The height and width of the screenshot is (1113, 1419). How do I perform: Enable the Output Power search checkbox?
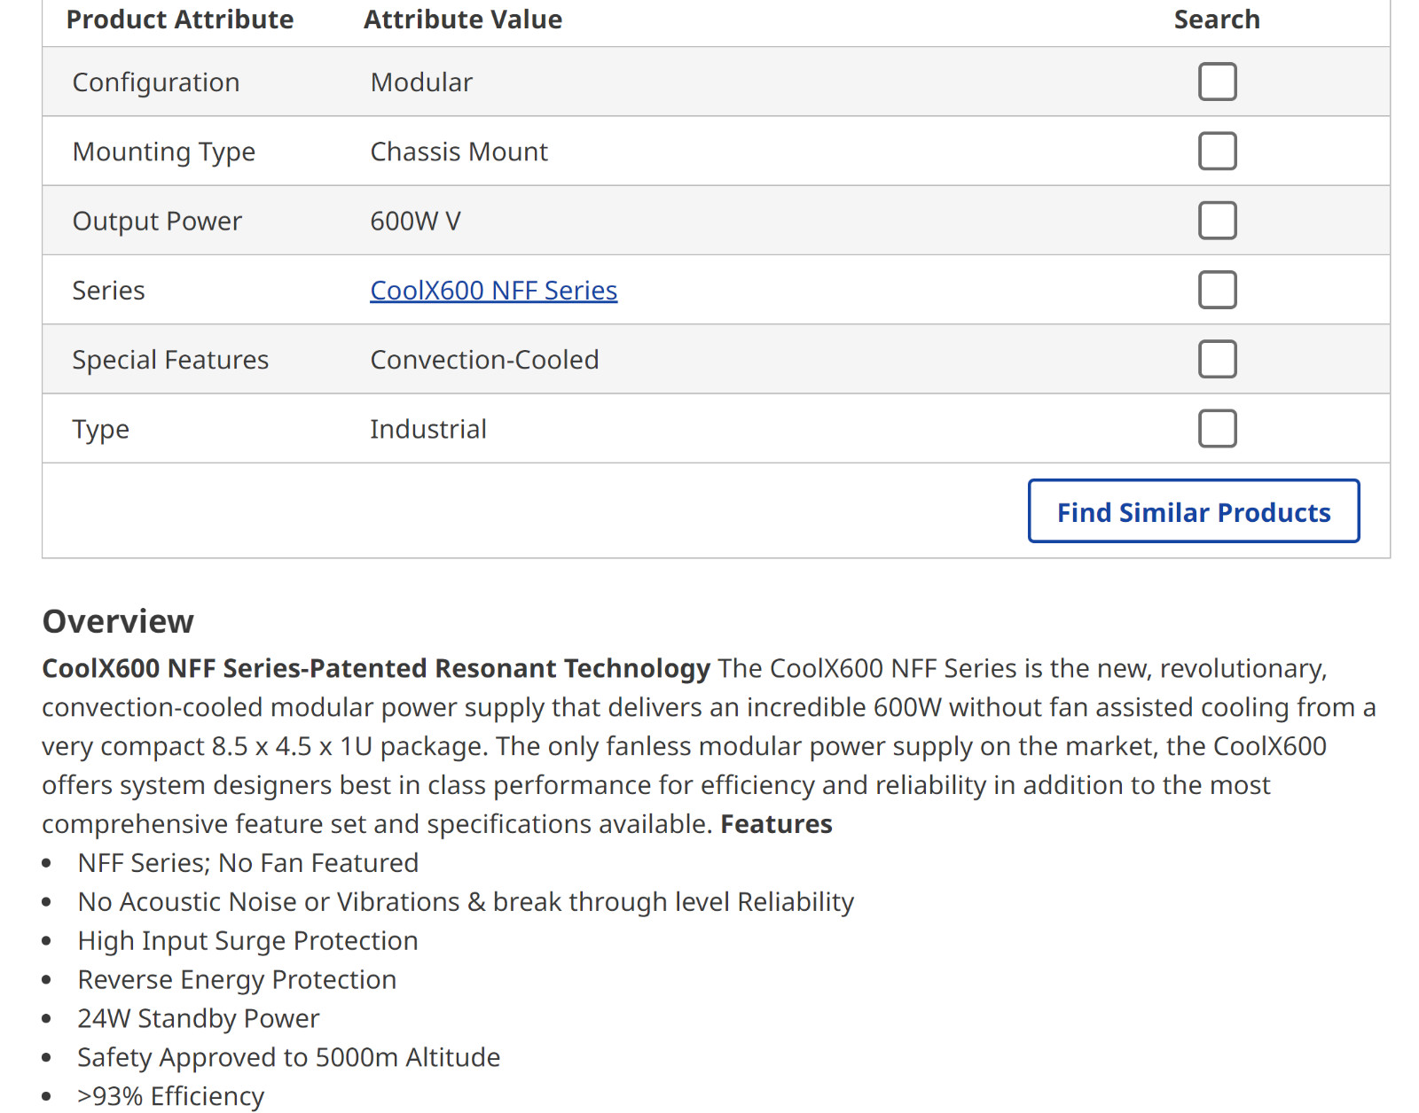pyautogui.click(x=1217, y=221)
